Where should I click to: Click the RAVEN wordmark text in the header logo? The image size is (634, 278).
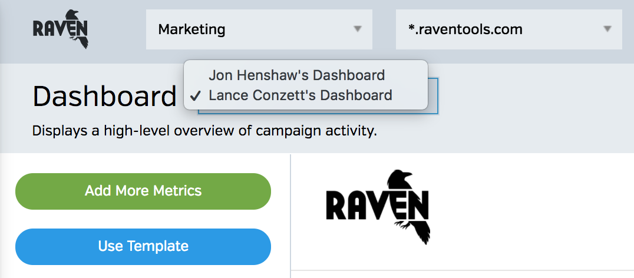pos(57,28)
